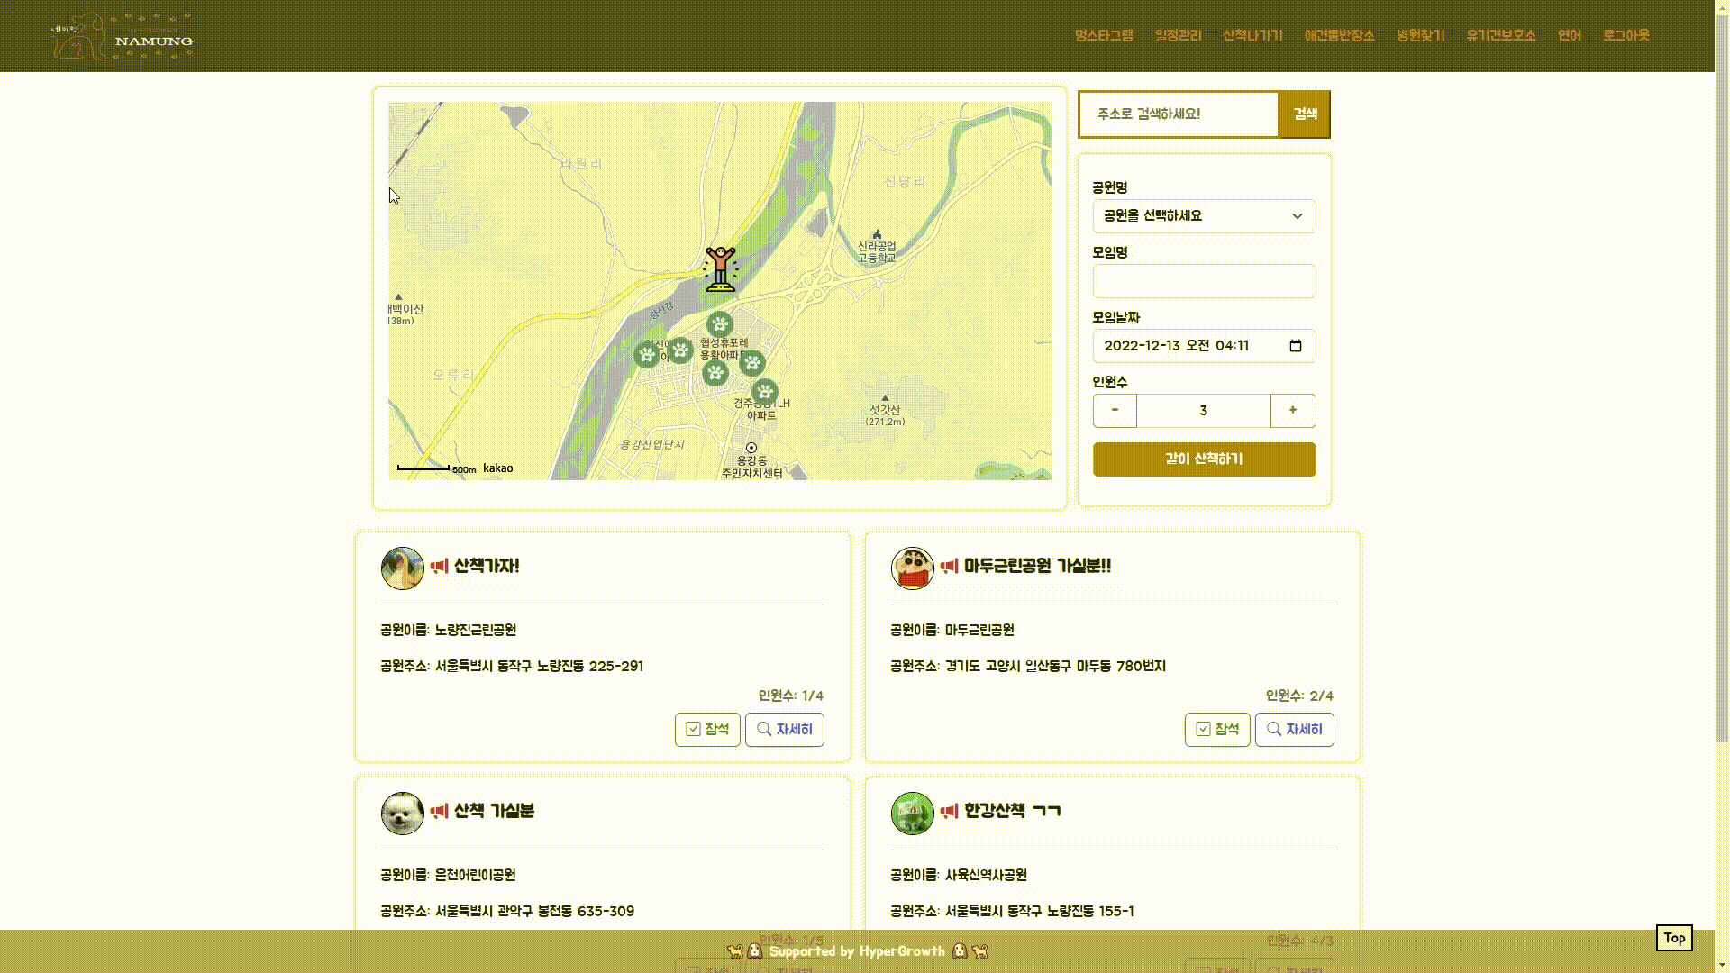Click the 마두근린공원 post author avatar
Screen dimensions: 1730x973
coord(912,568)
